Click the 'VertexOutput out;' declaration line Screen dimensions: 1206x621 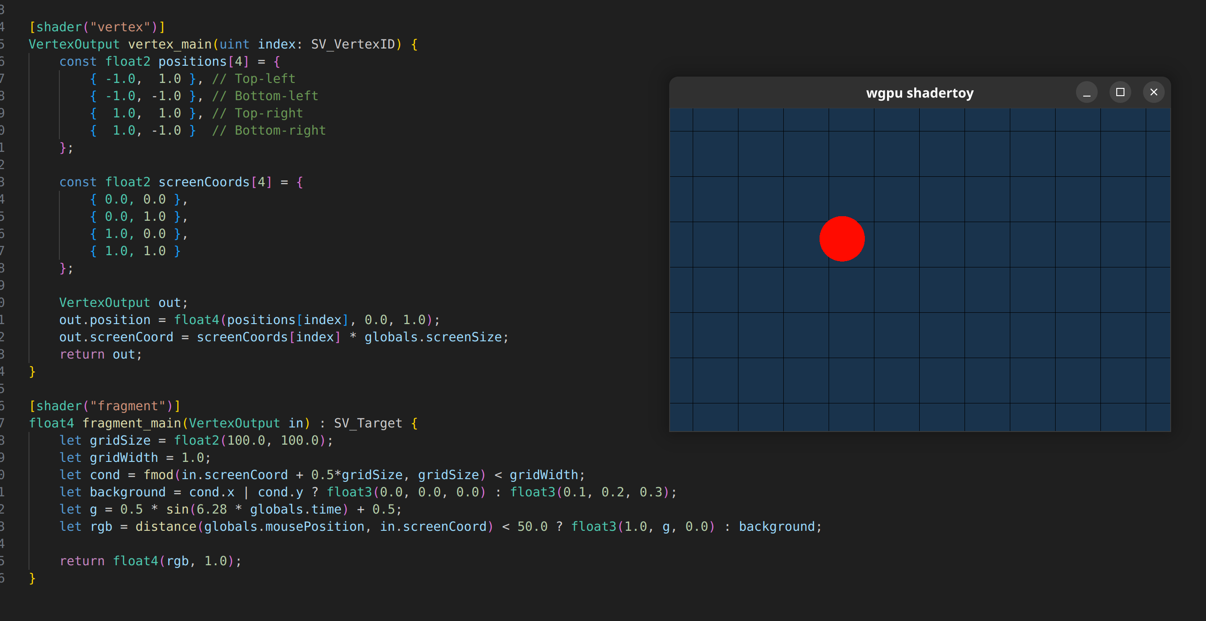click(x=124, y=302)
